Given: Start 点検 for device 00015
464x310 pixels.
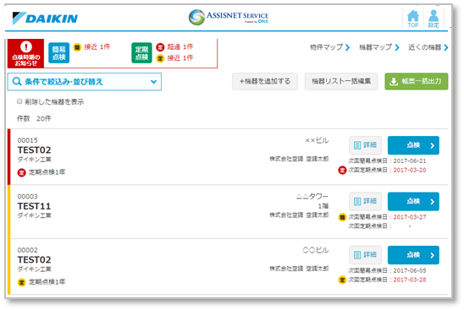Looking at the screenshot, I should pyautogui.click(x=413, y=145).
